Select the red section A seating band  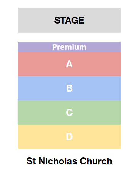pyautogui.click(x=69, y=64)
